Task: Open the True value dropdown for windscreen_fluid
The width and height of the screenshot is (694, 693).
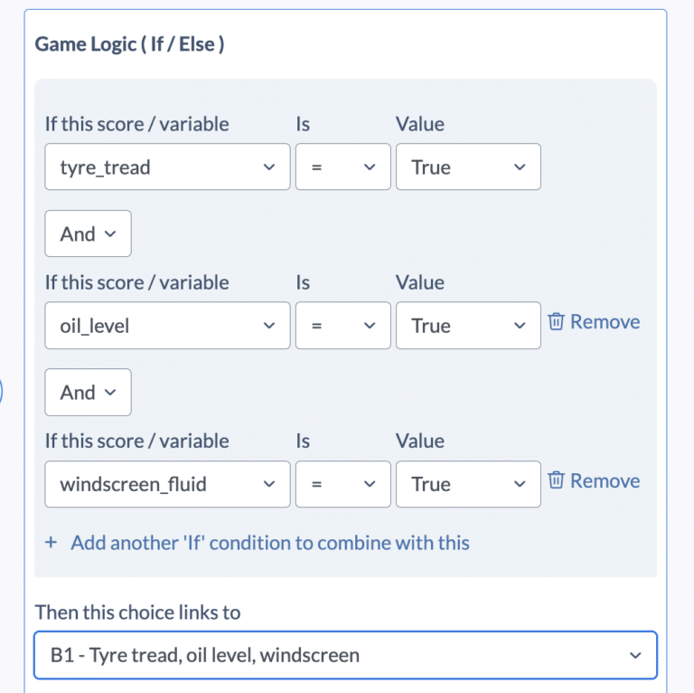Action: 468,484
